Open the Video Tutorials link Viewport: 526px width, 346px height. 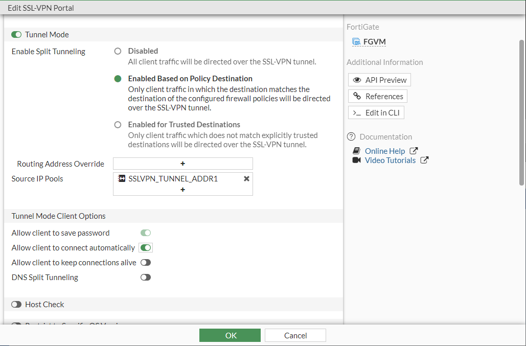pyautogui.click(x=390, y=160)
